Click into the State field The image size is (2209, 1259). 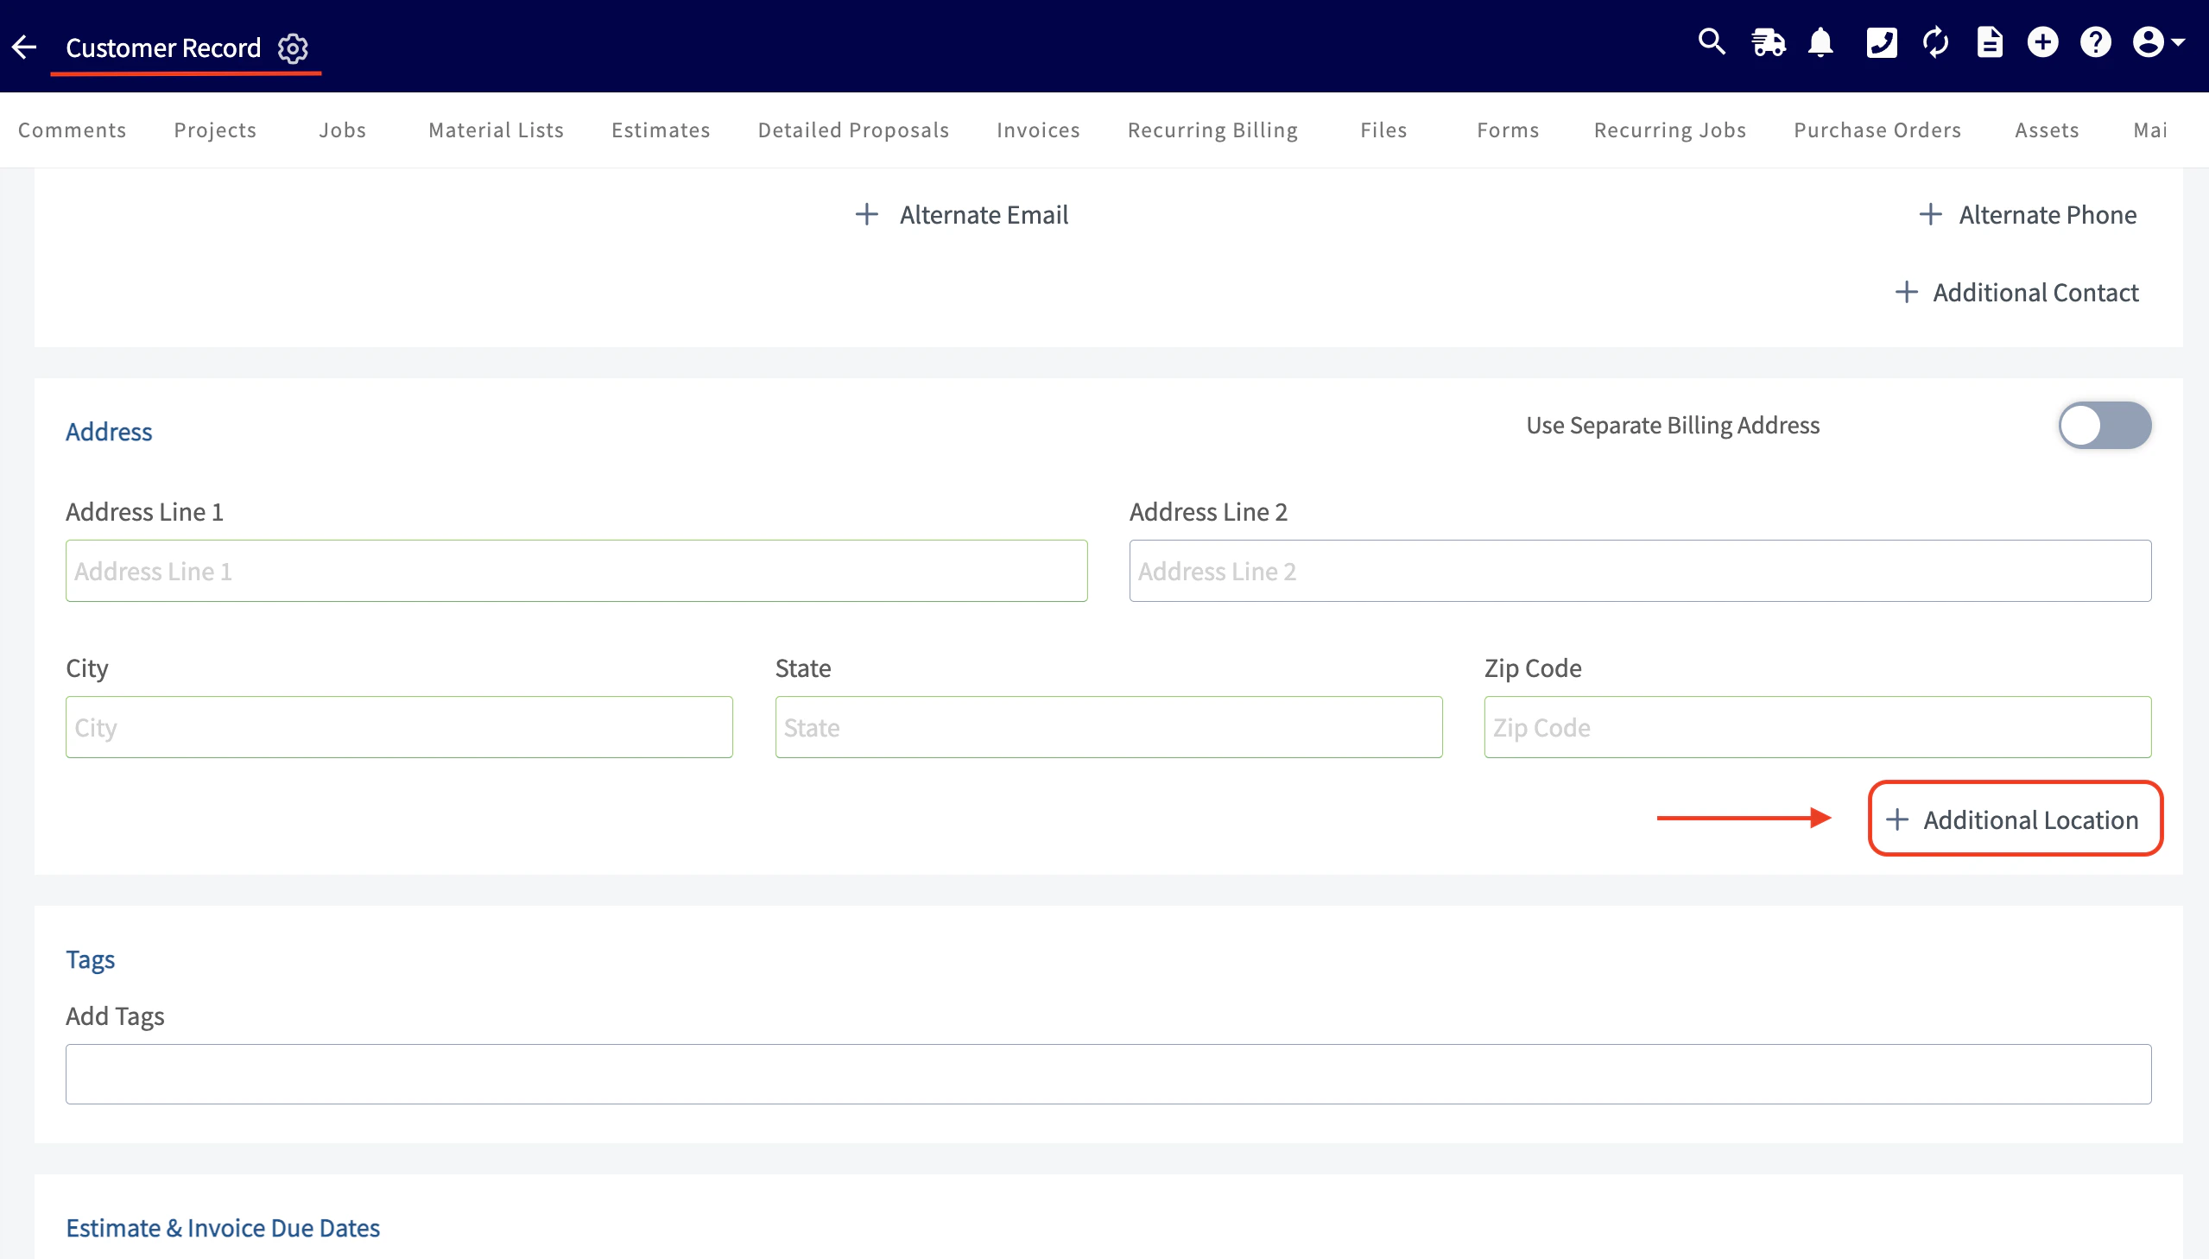coord(1109,727)
